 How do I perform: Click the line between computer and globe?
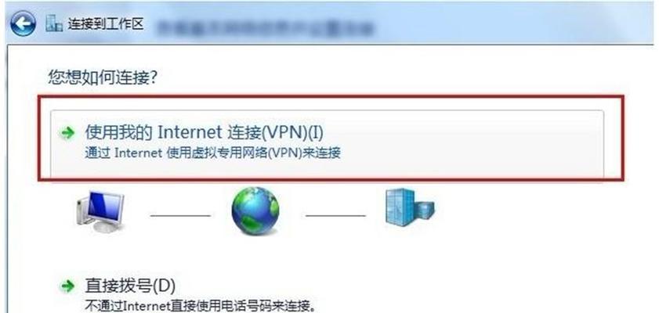pyautogui.click(x=180, y=216)
